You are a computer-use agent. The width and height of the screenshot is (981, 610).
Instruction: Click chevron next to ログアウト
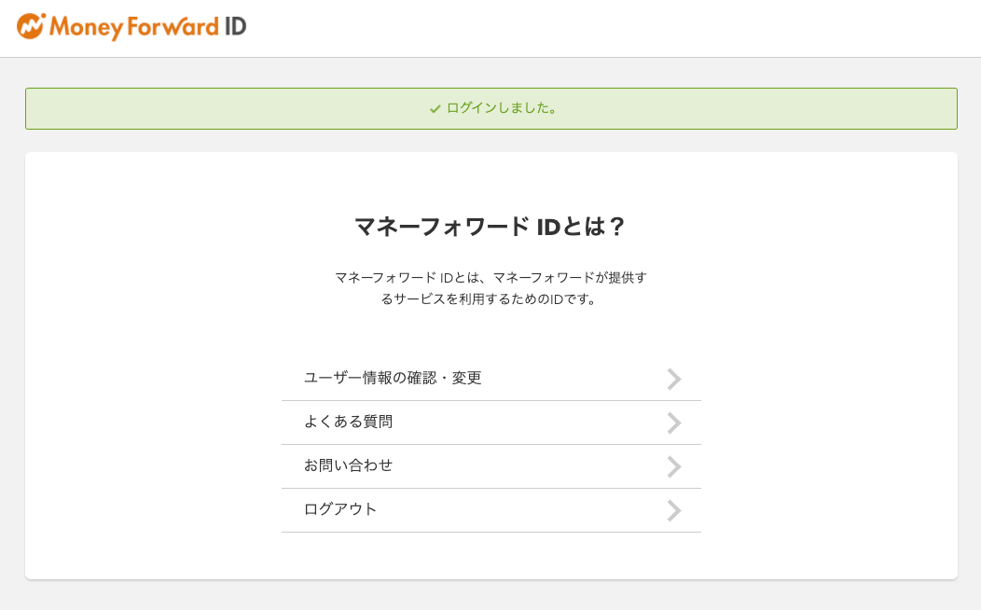pos(674,510)
